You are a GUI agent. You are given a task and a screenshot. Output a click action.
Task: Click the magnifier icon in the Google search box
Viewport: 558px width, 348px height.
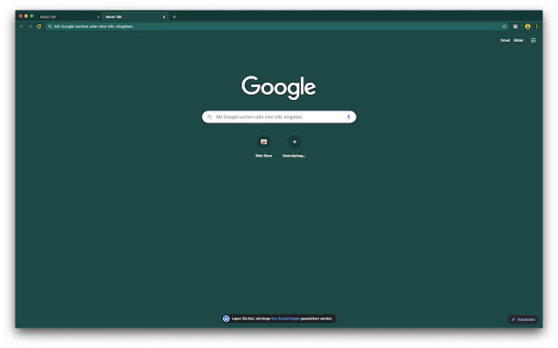coord(209,117)
